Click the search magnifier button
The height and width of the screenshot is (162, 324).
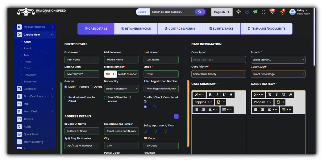tap(200, 12)
